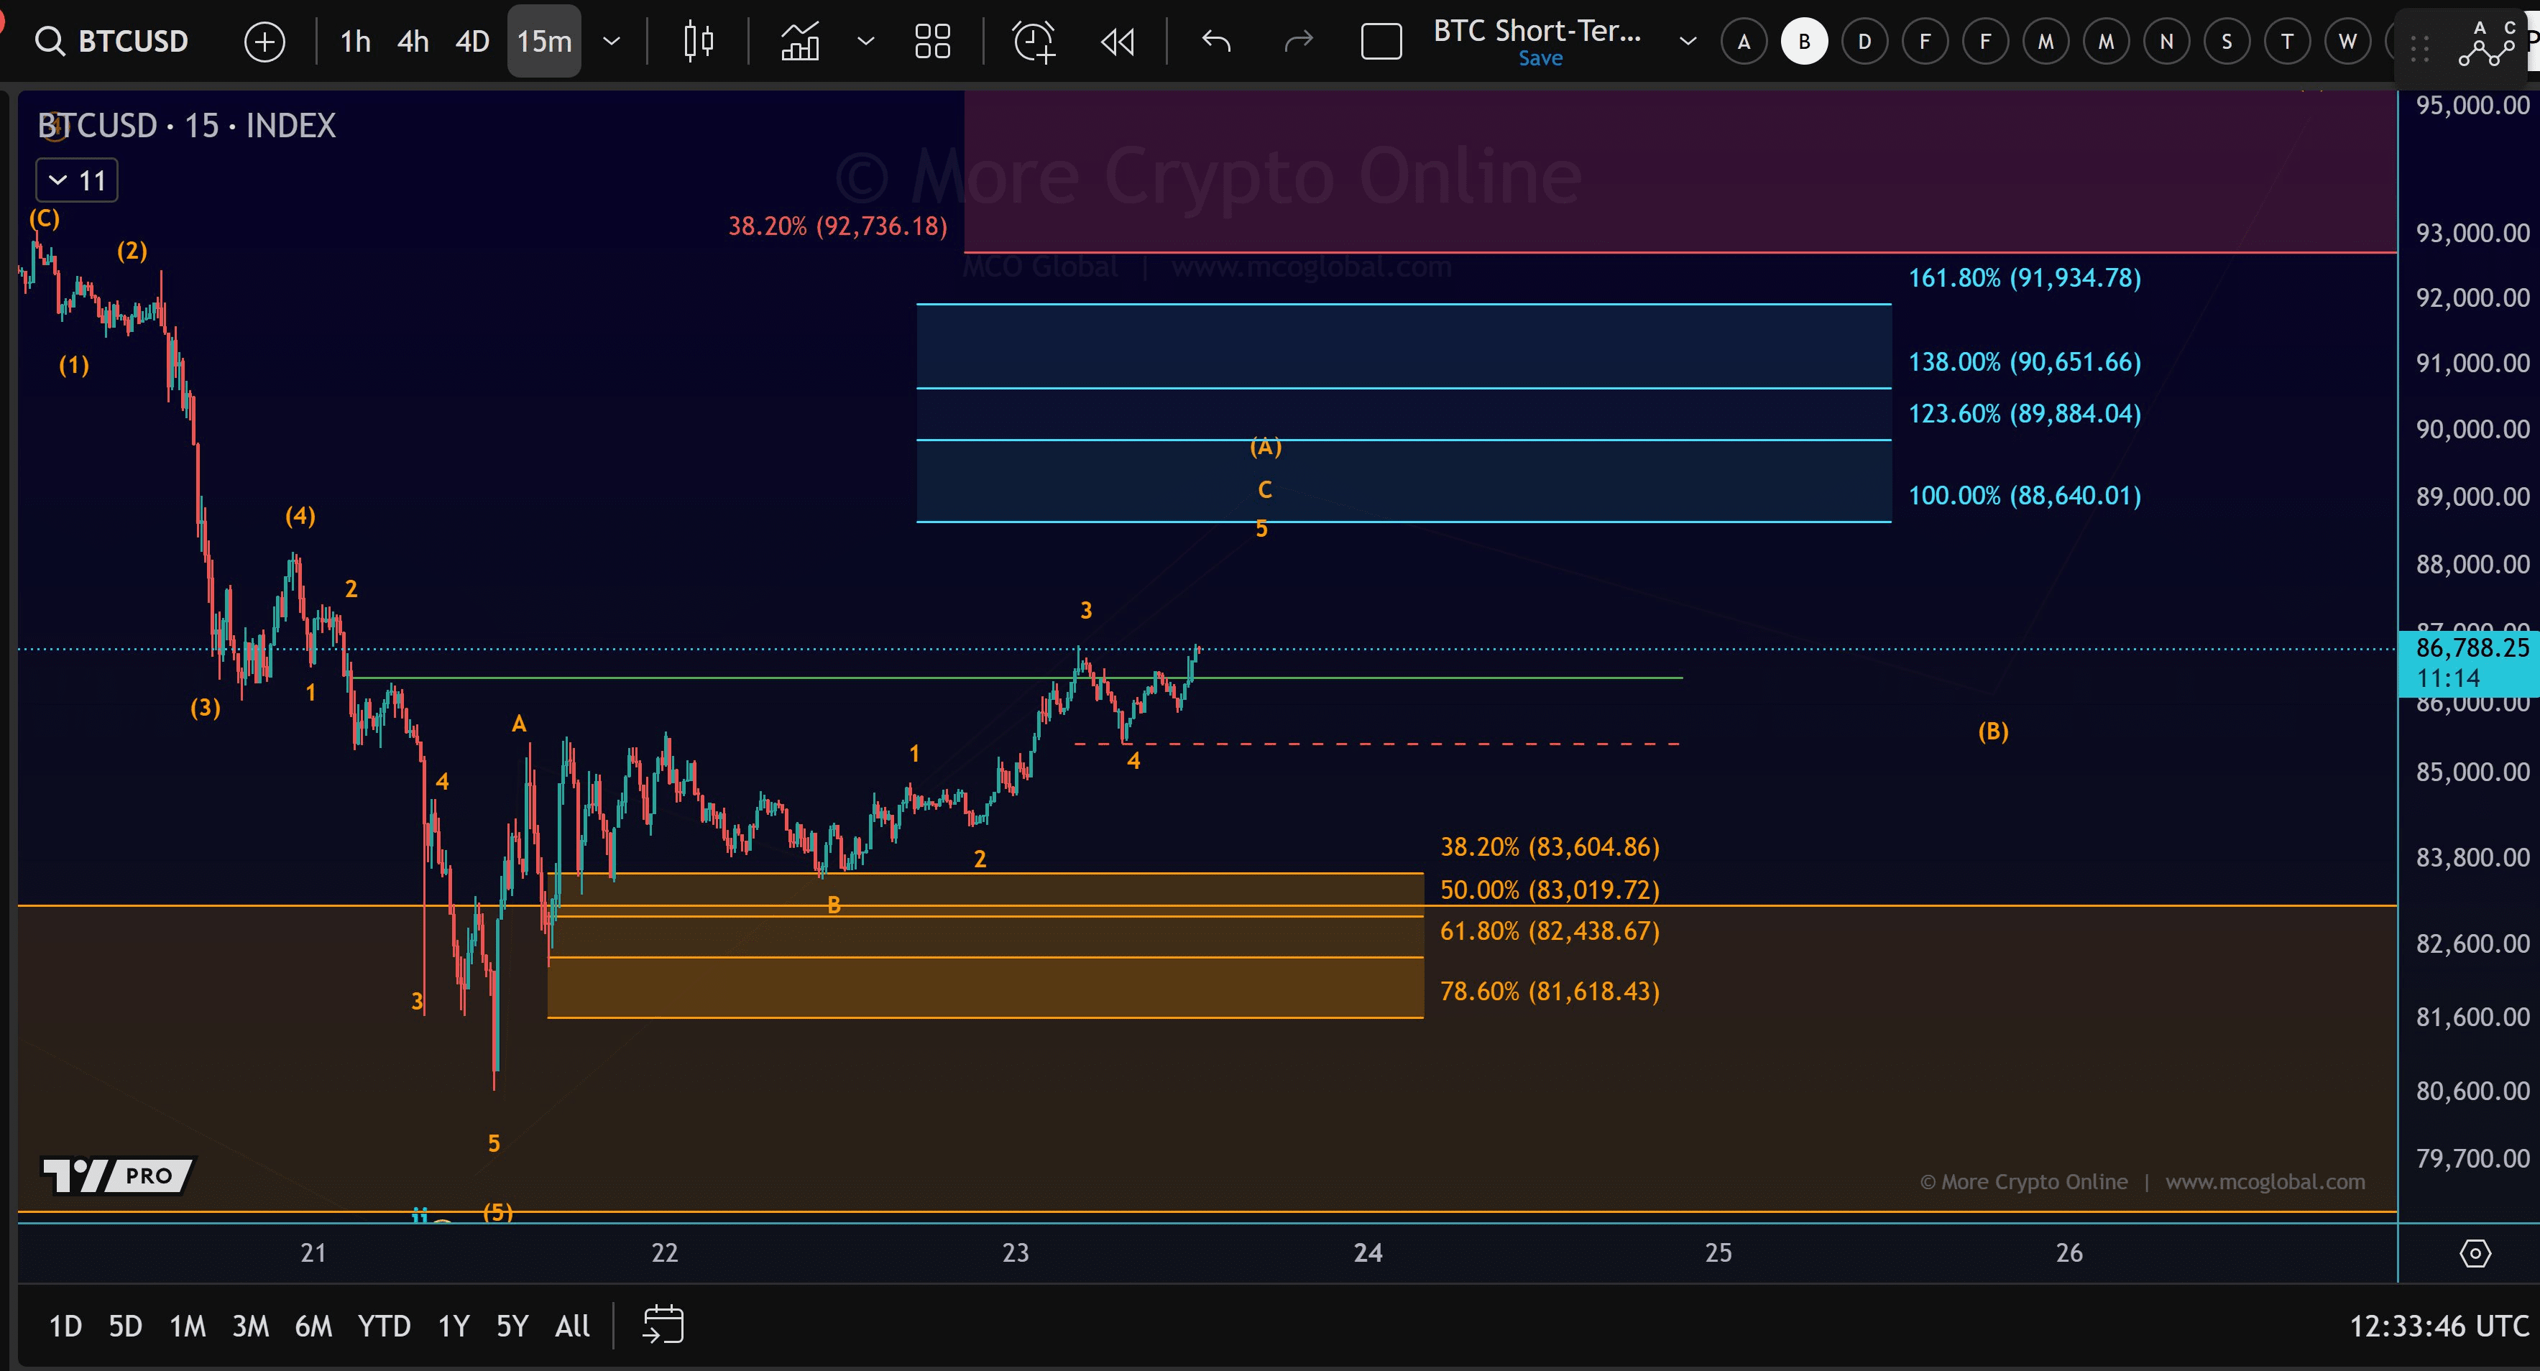The height and width of the screenshot is (1371, 2540).
Task: Open the candlestick chart style selector
Action: pyautogui.click(x=698, y=42)
